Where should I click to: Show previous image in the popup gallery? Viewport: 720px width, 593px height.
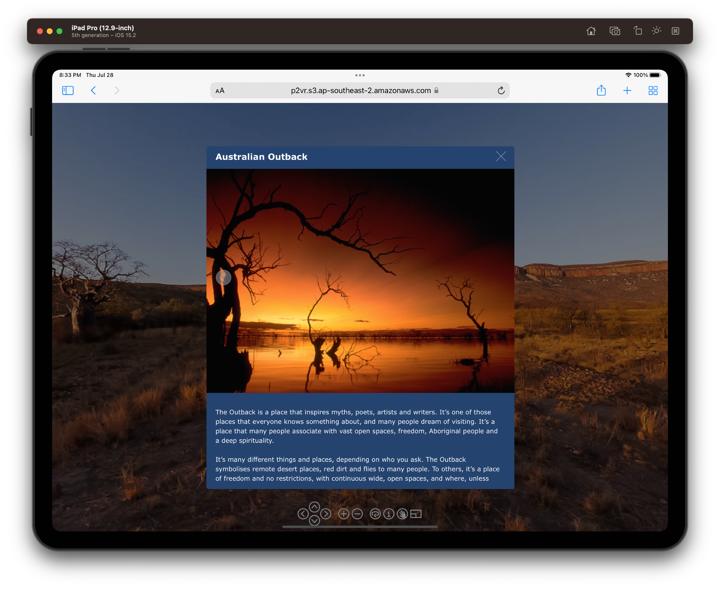coord(223,277)
